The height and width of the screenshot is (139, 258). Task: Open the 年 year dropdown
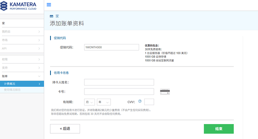(x=104, y=102)
